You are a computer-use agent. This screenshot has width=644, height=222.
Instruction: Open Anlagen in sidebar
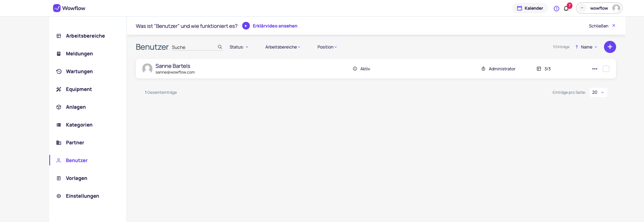coord(76,107)
